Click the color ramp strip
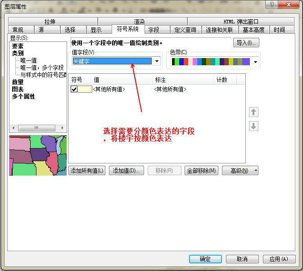The width and height of the screenshot is (303, 271). 211,62
